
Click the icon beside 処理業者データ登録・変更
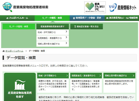(x=74, y=18)
